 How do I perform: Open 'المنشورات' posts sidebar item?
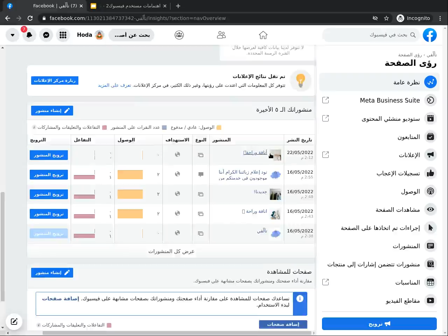[379, 246]
